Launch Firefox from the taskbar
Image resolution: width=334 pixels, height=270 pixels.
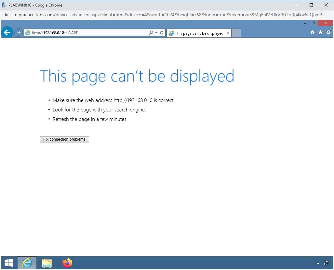tap(67, 263)
